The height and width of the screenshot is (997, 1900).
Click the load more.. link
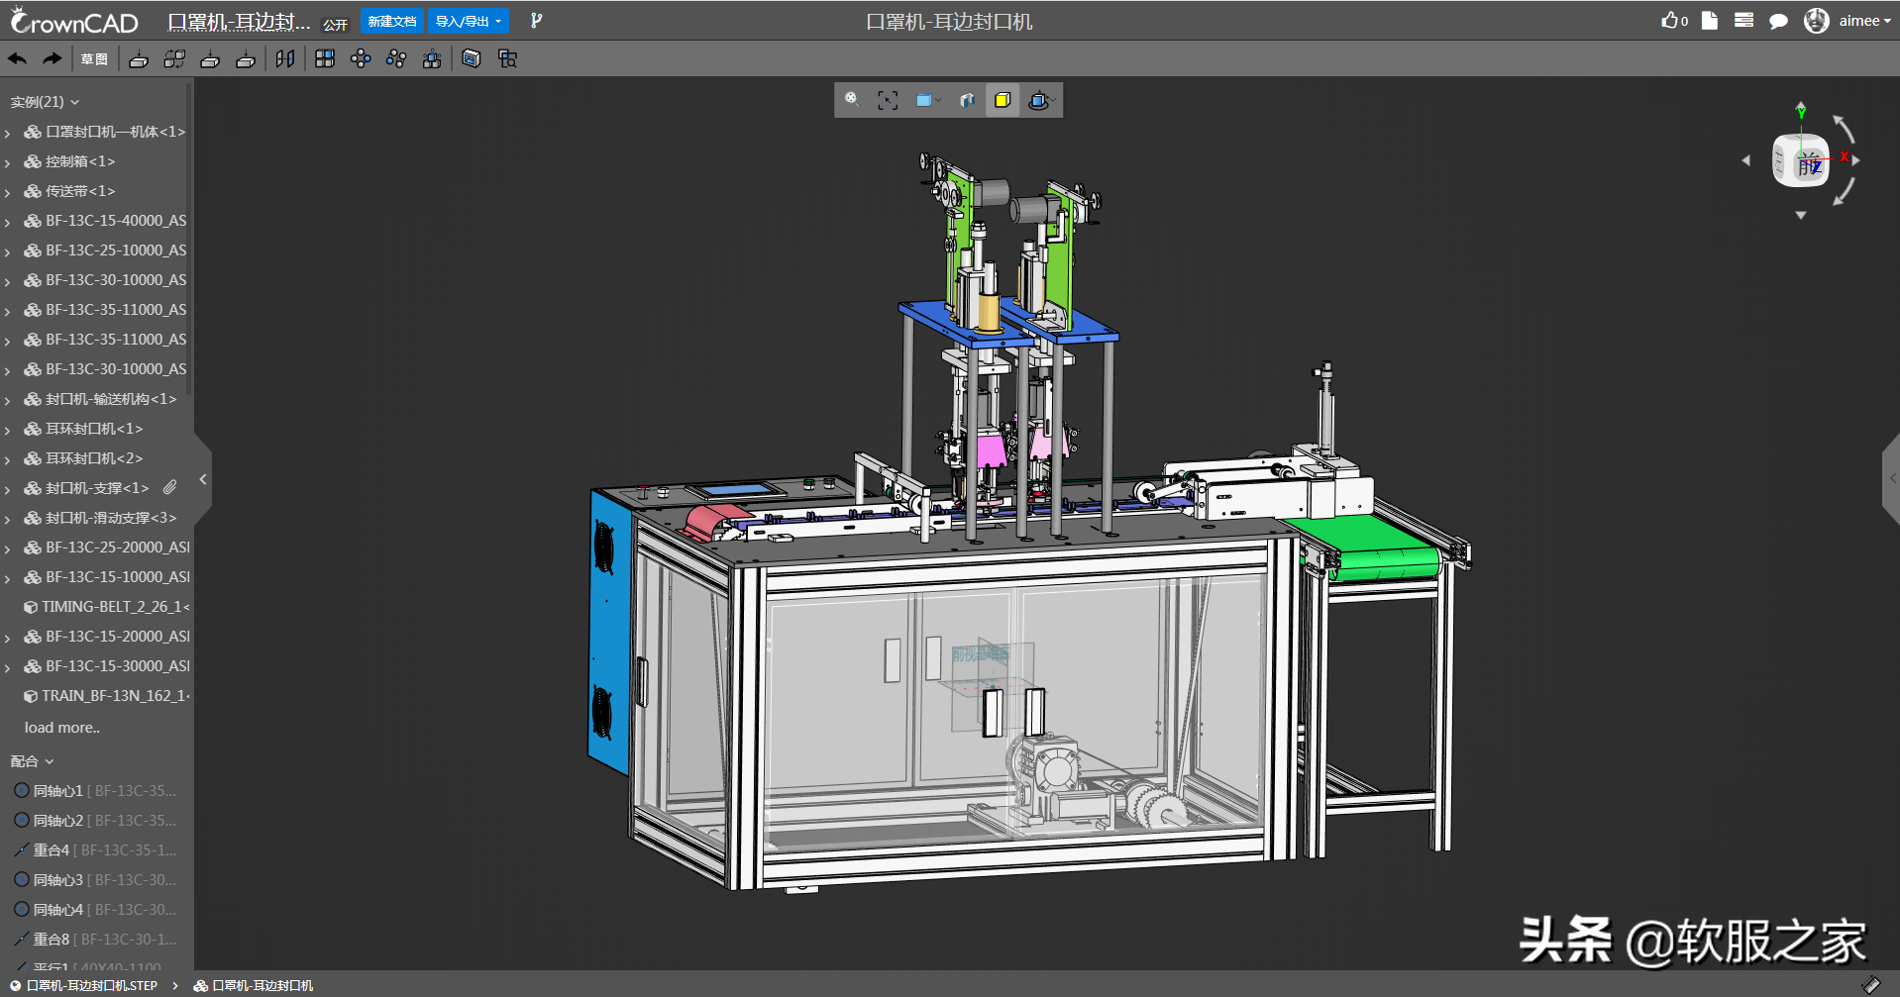(x=61, y=728)
